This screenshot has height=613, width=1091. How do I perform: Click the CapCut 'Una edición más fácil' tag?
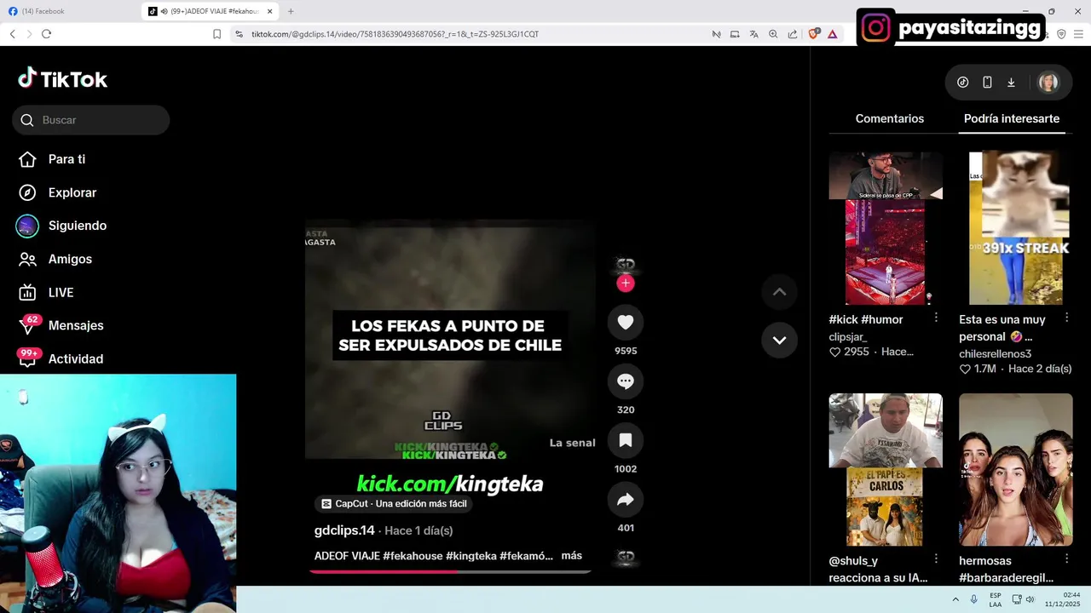coord(394,504)
